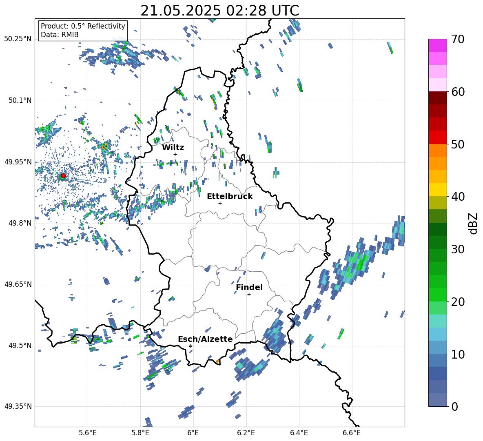Click the colorbar tick label 20
The width and height of the screenshot is (483, 441).
point(458,301)
